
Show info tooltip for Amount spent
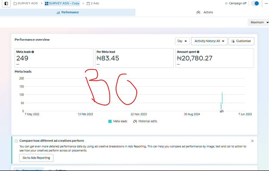click(198, 52)
